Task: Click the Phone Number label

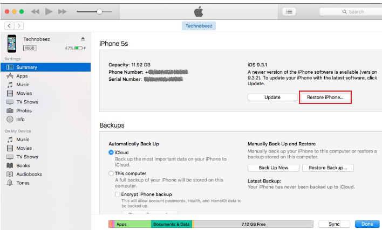Action: pyautogui.click(x=126, y=72)
